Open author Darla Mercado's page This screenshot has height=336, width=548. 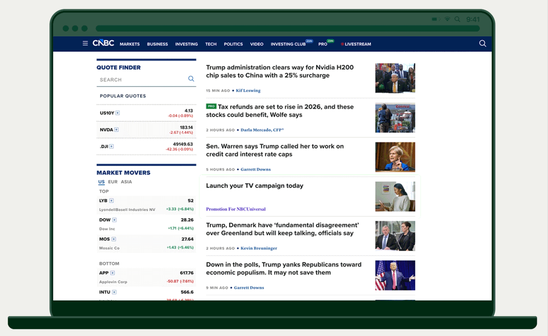pos(262,130)
